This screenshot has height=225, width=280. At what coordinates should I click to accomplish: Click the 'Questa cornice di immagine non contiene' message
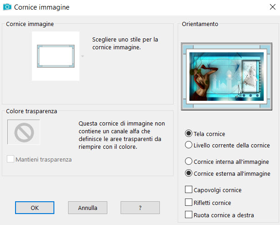[x=122, y=135]
